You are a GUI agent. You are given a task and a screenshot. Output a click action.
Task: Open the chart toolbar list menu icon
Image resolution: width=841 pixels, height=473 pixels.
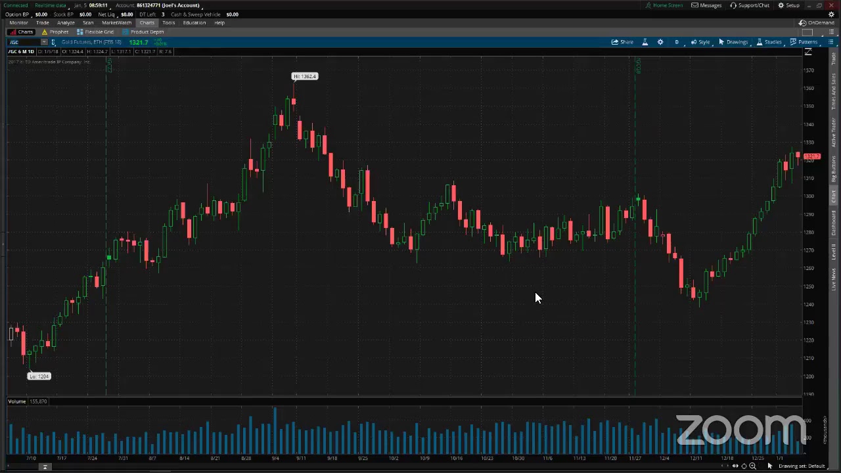pos(830,42)
